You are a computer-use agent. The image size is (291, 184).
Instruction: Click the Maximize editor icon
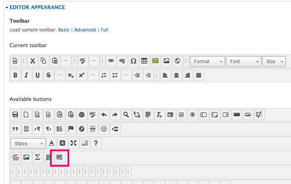(73, 143)
